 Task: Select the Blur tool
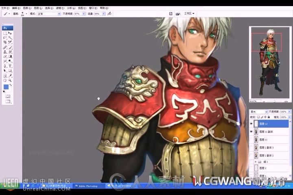pyautogui.click(x=5, y=61)
